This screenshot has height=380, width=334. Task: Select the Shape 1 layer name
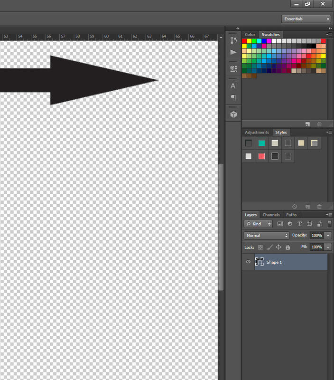(274, 262)
